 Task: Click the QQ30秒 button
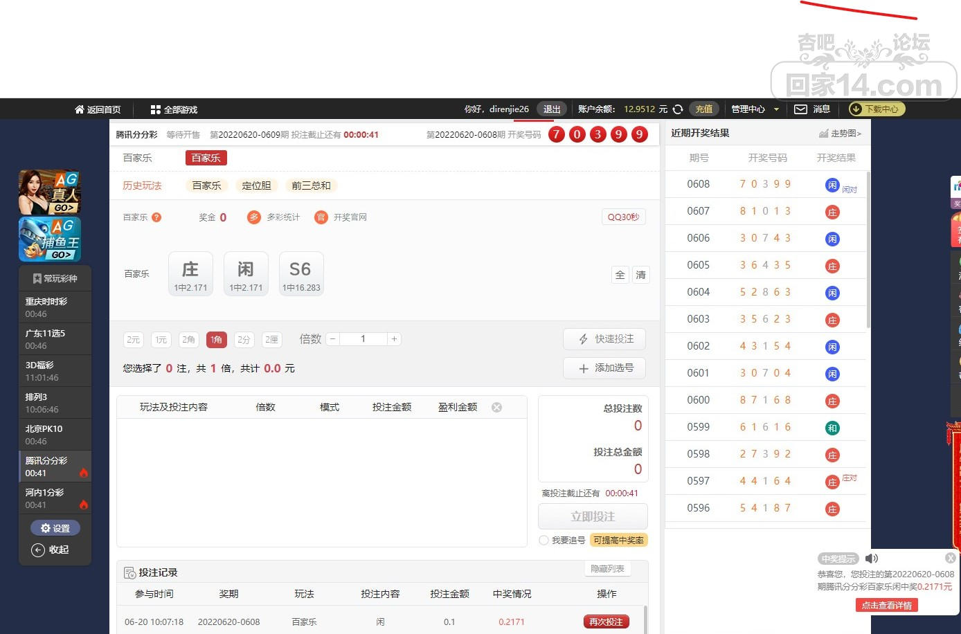coord(624,217)
